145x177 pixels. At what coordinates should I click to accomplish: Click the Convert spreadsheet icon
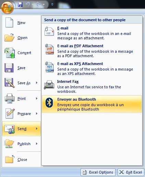click(10, 53)
